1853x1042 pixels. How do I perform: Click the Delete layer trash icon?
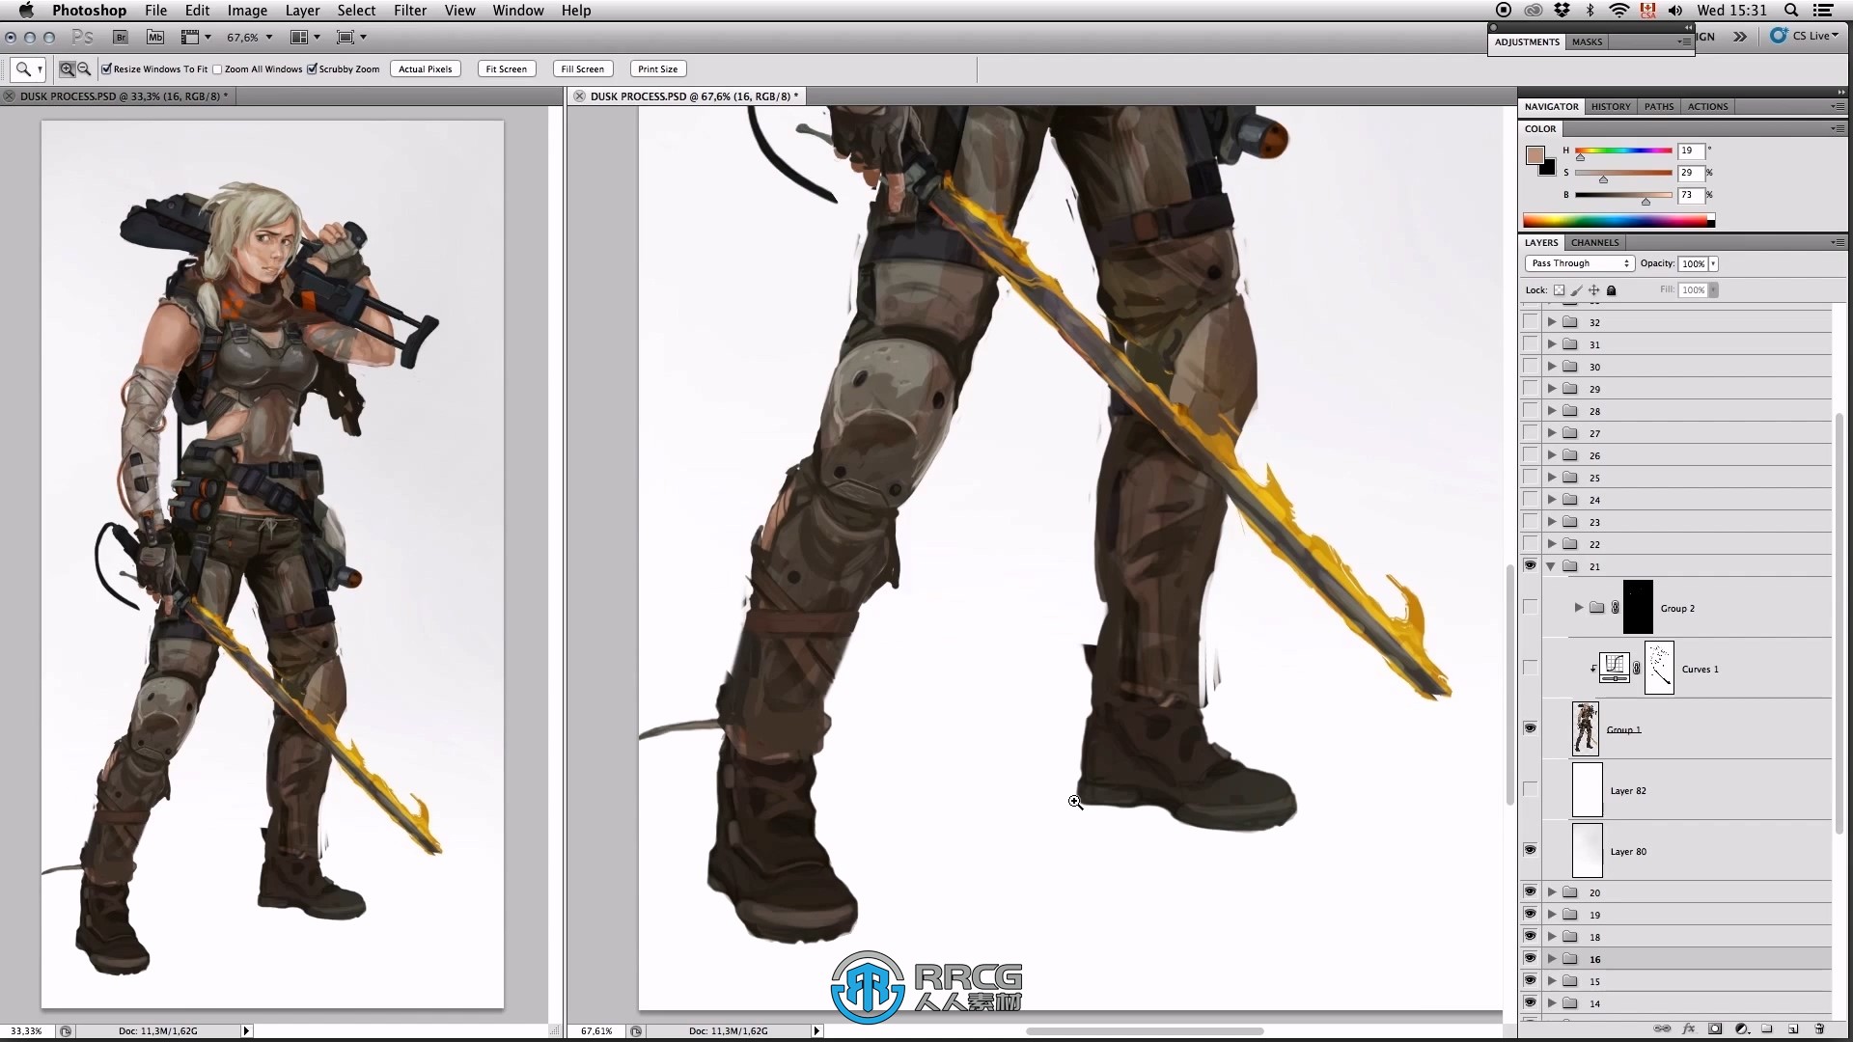click(x=1819, y=1028)
